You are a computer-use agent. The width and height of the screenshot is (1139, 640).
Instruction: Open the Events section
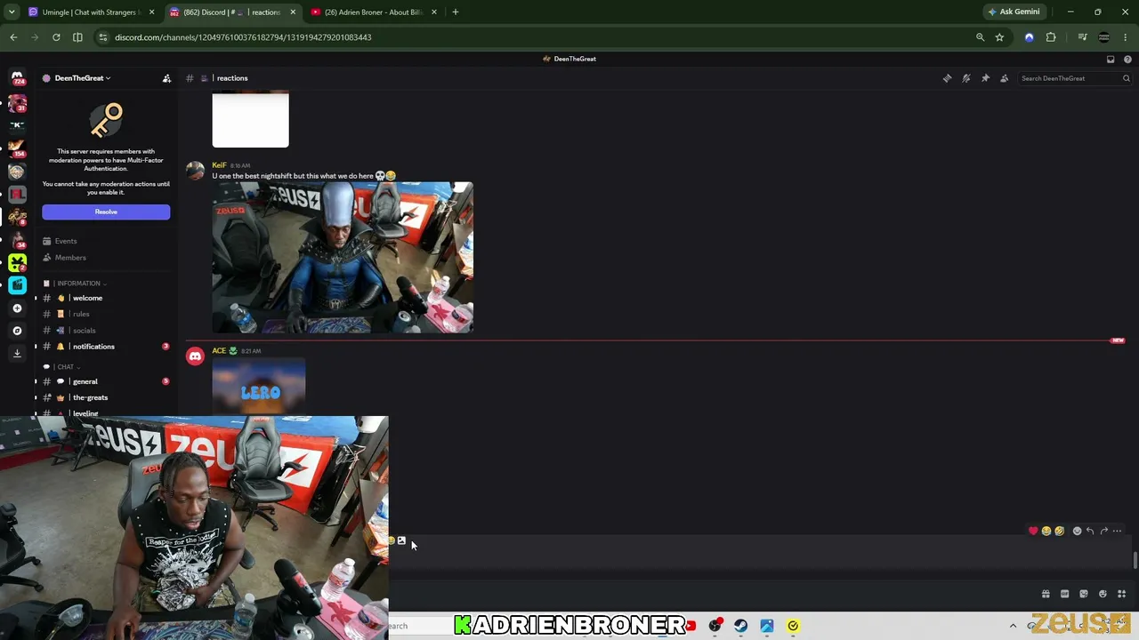pyautogui.click(x=105, y=241)
